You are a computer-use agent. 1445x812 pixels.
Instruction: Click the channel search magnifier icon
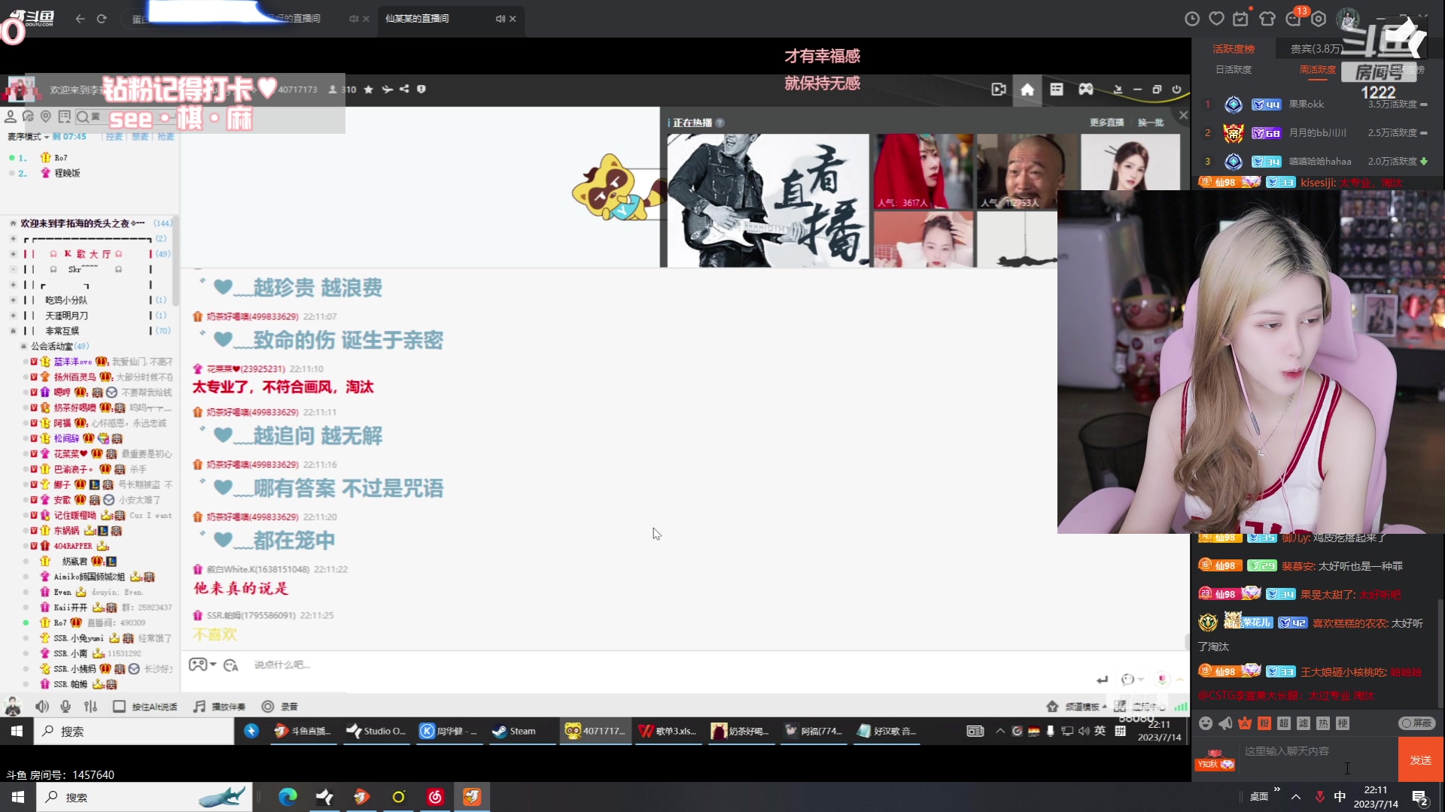tap(82, 117)
